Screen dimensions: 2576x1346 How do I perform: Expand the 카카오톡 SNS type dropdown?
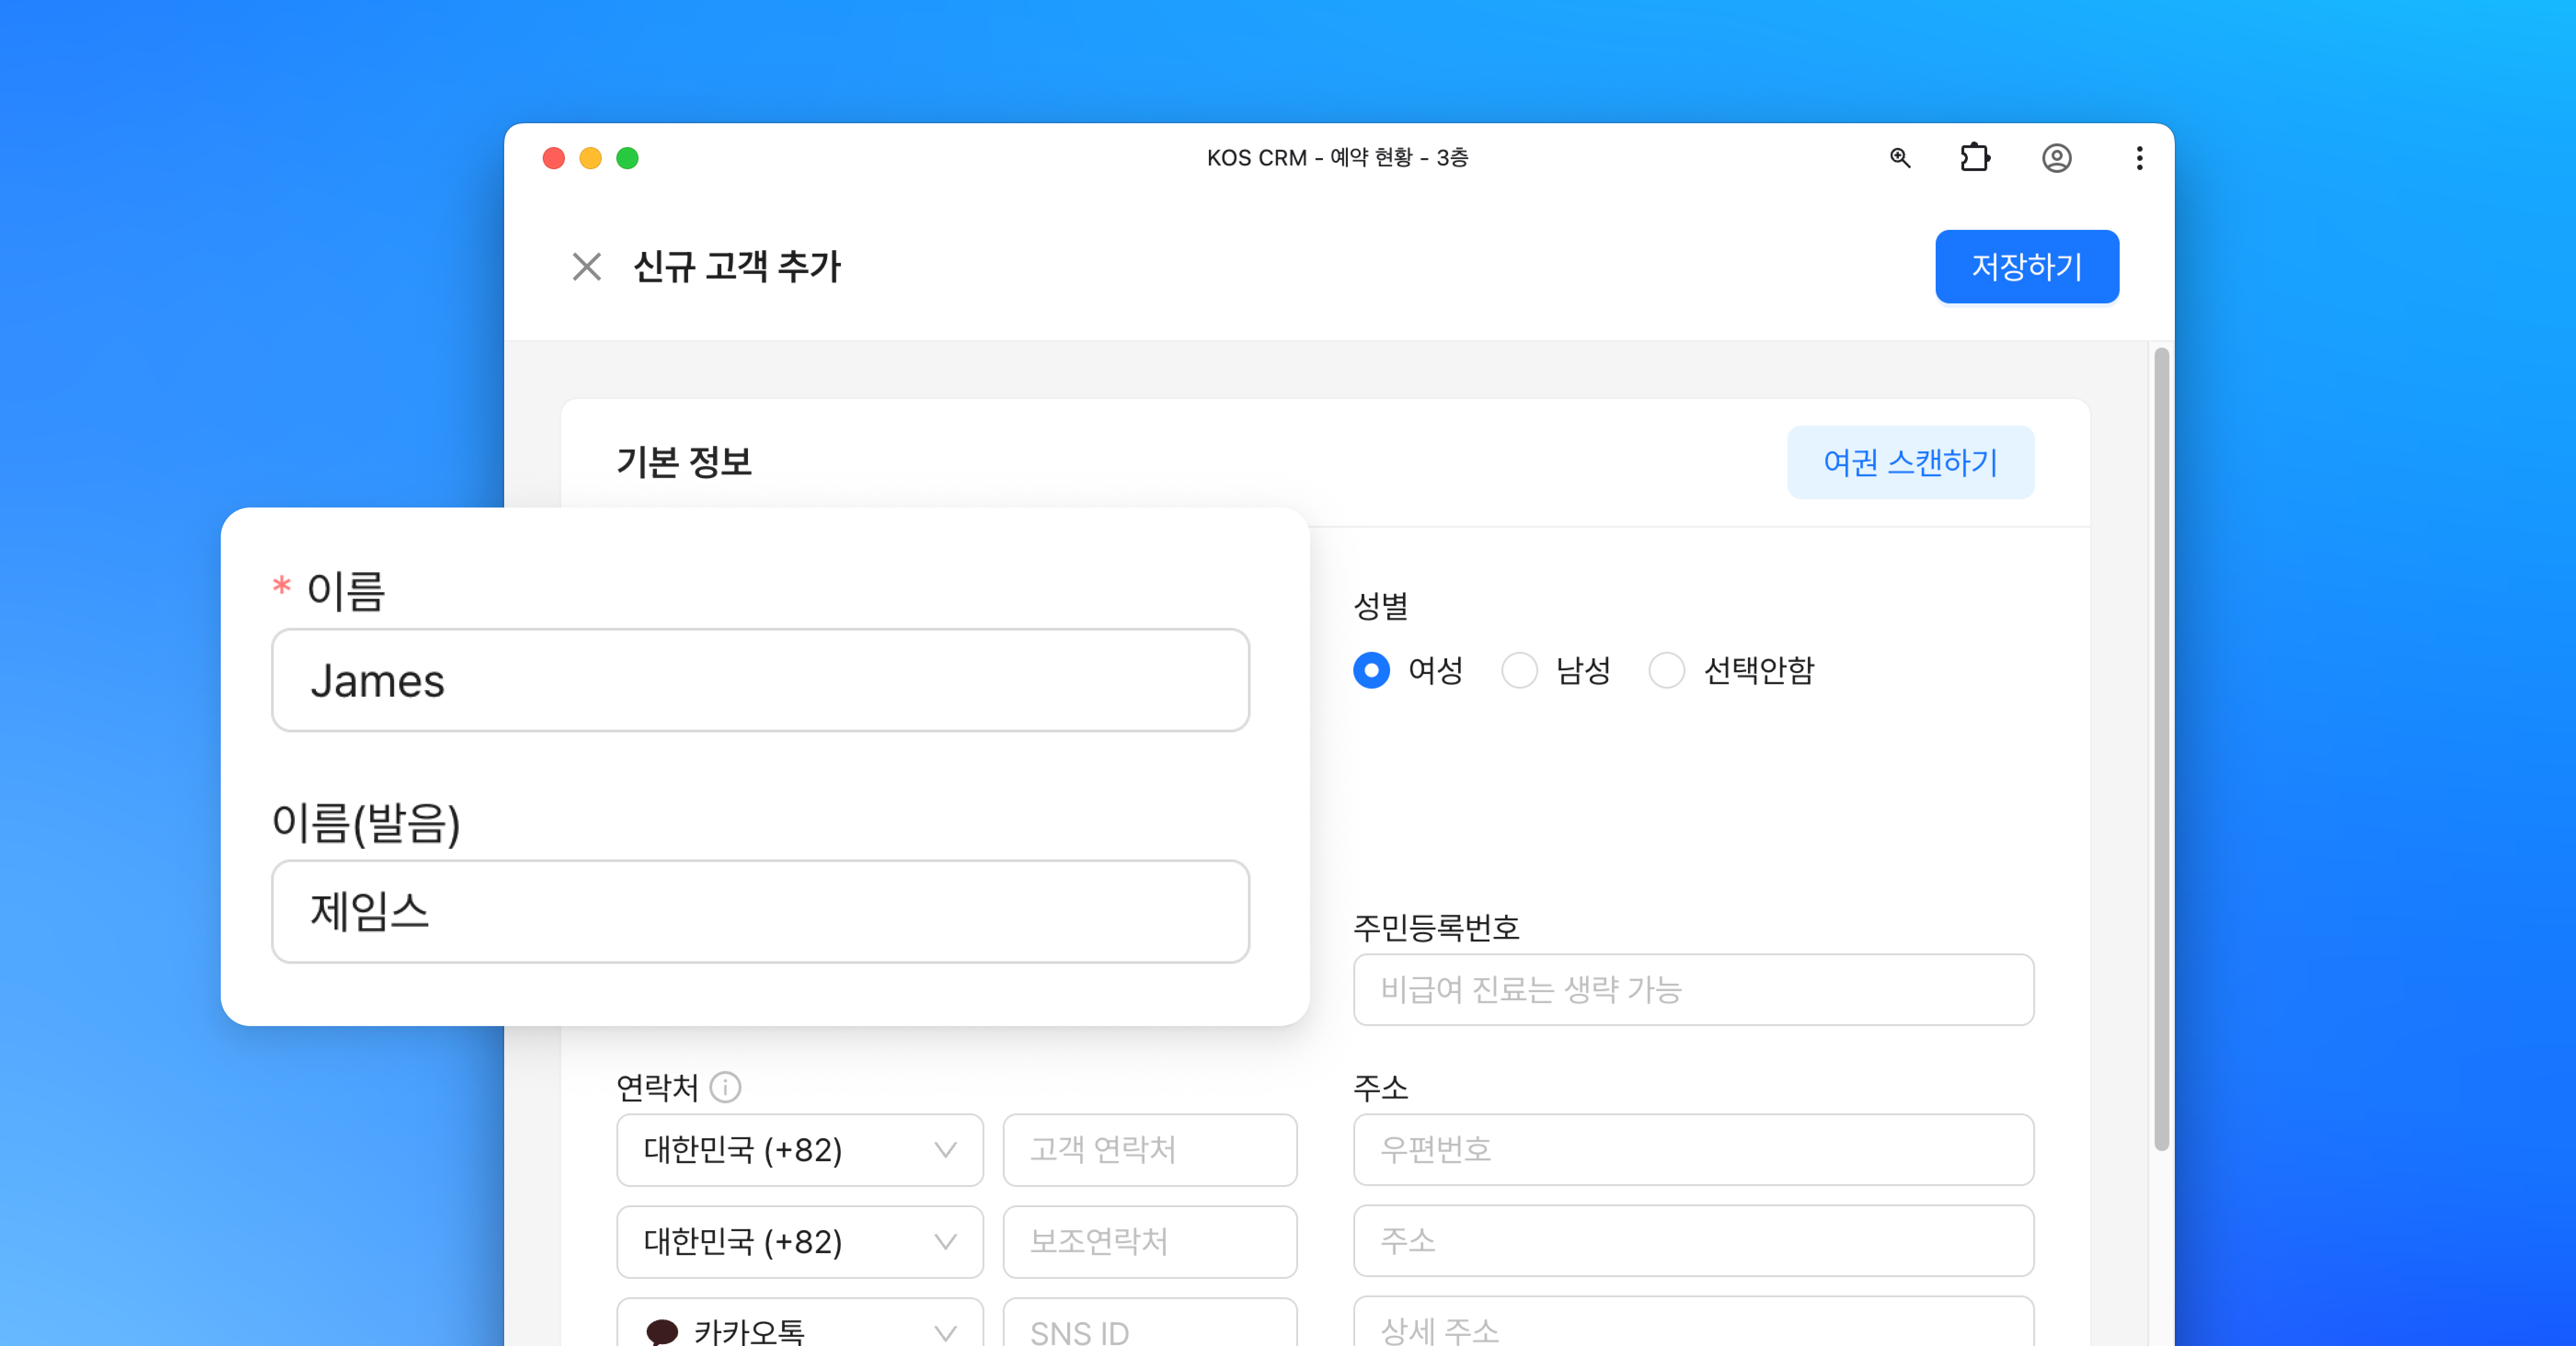pos(799,1327)
